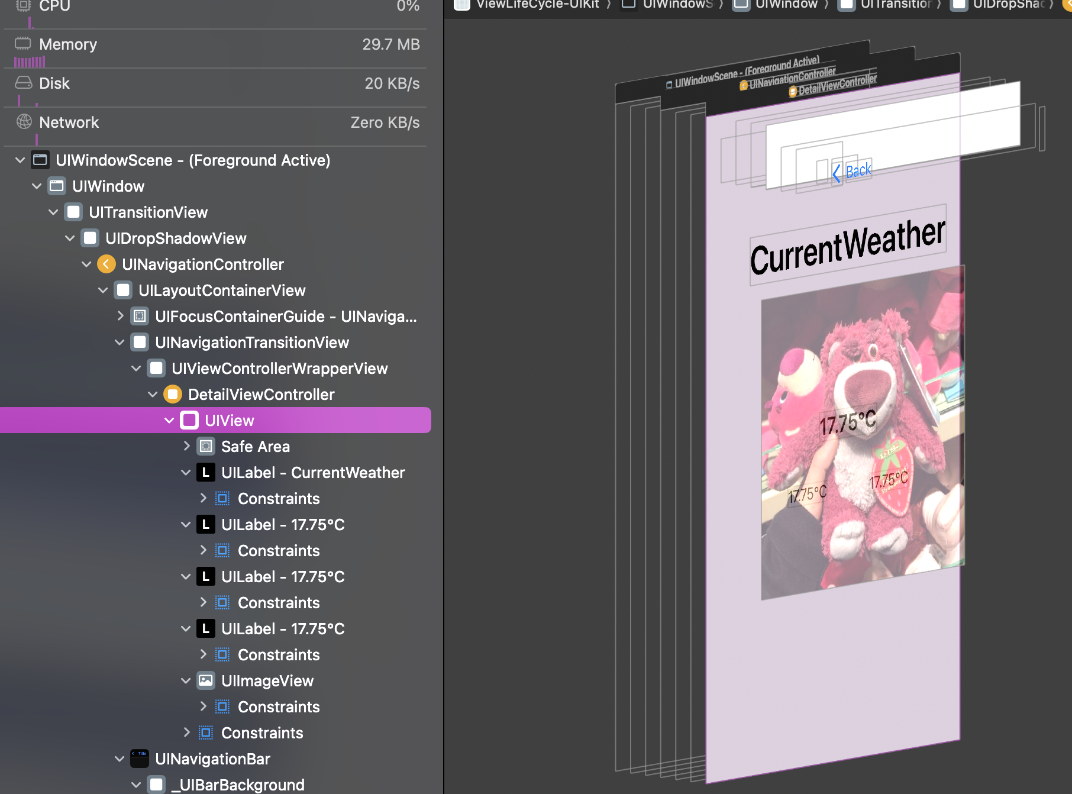Click the UIWindow row icon
Screen dimensions: 1072x794
(57, 186)
